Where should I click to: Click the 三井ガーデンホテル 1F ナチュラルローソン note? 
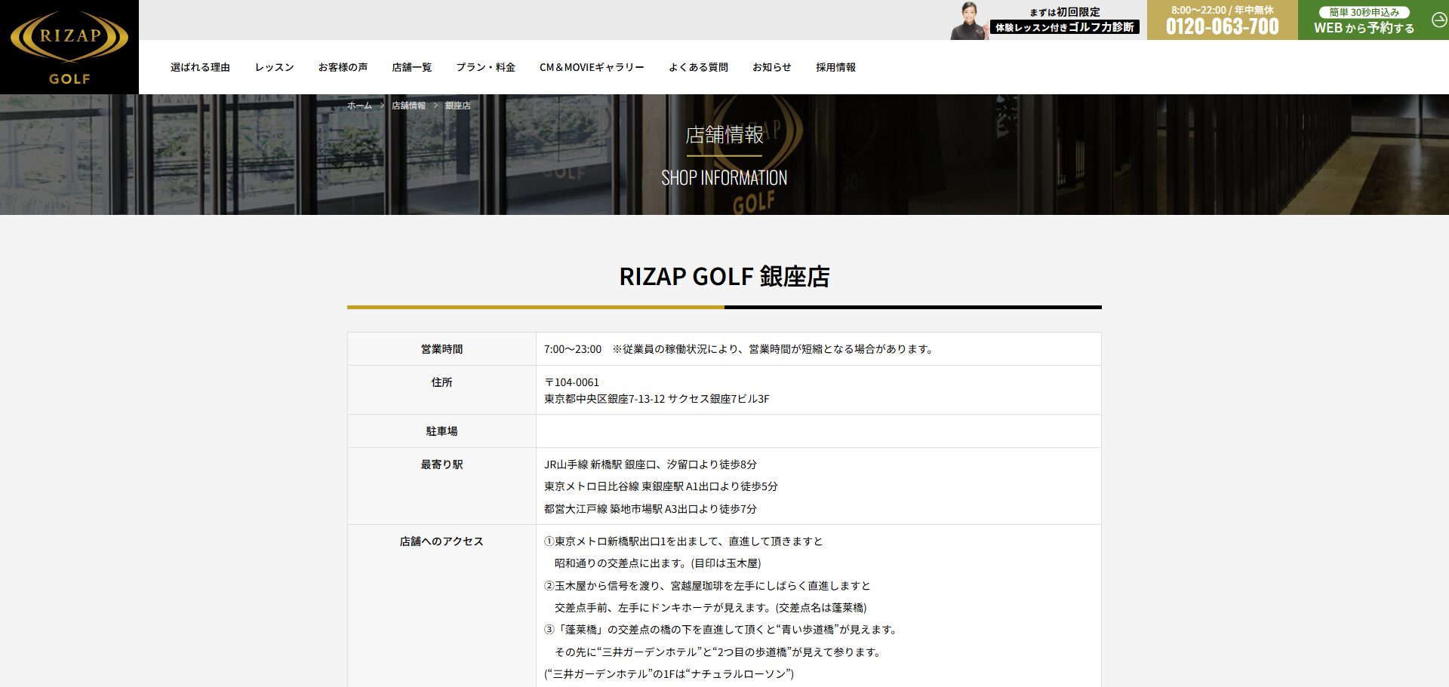coord(669,674)
